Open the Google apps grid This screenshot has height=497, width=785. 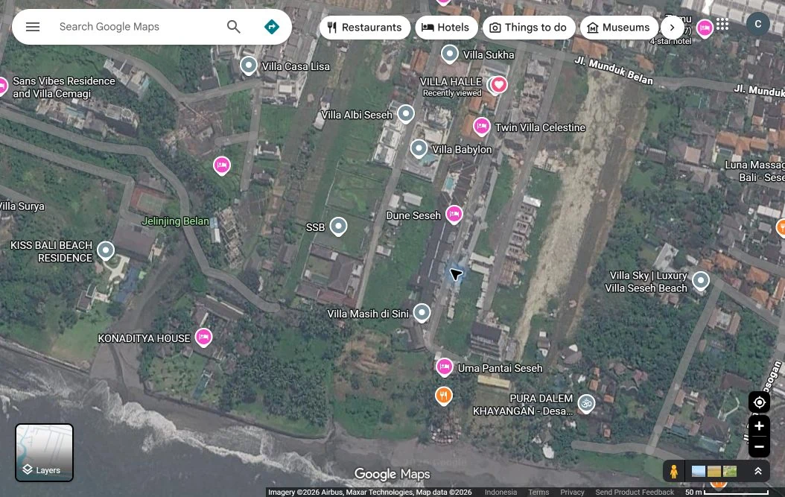(x=722, y=24)
